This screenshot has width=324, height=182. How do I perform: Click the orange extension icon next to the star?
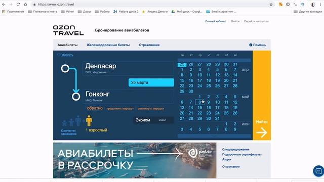tap(280, 5)
